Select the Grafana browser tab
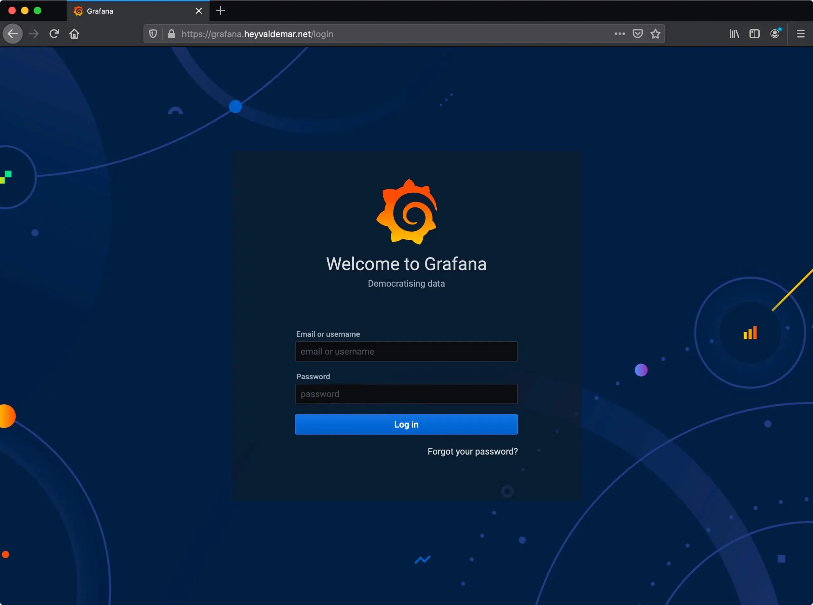Viewport: 813px width, 605px height. [138, 11]
